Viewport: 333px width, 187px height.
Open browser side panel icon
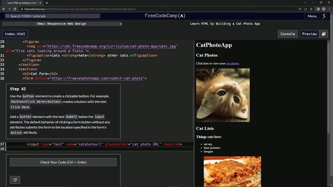click(318, 9)
